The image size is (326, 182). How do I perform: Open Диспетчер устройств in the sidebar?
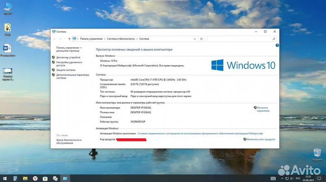(68, 57)
